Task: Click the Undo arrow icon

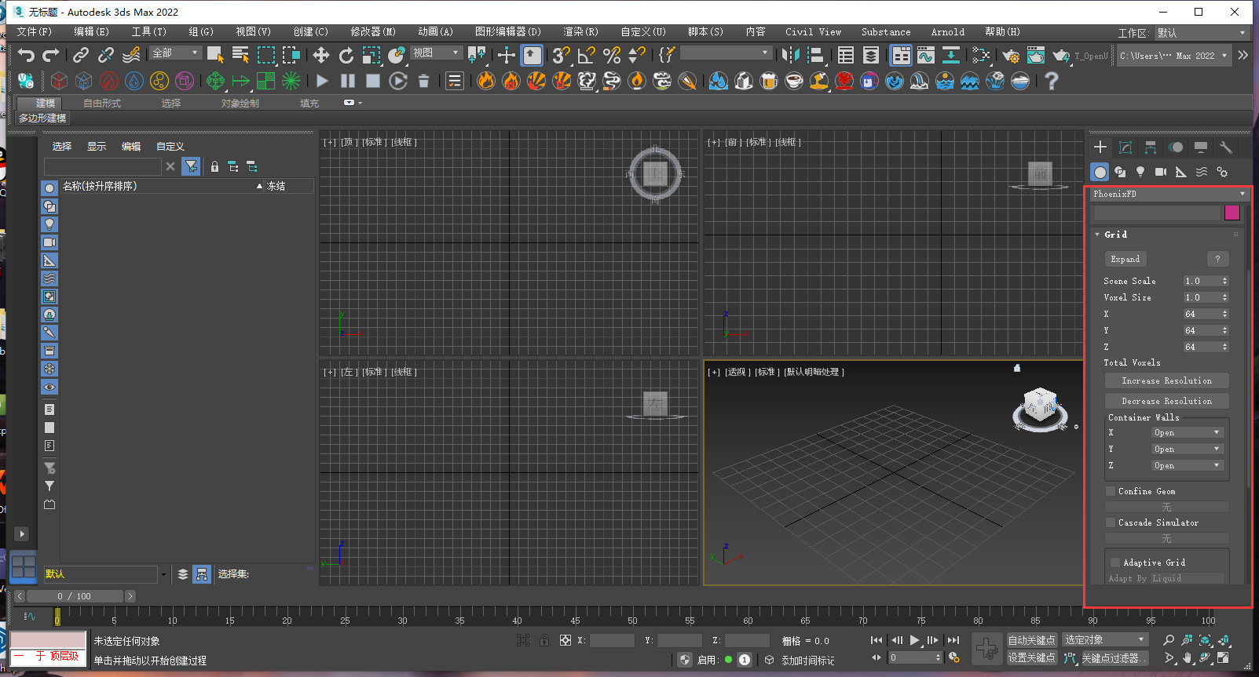Action: pyautogui.click(x=26, y=55)
